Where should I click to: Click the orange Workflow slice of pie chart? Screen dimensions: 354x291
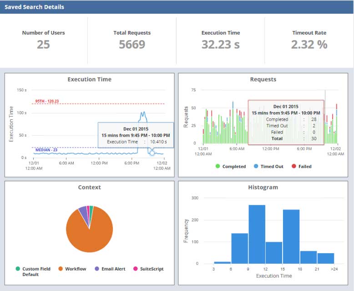point(89,232)
